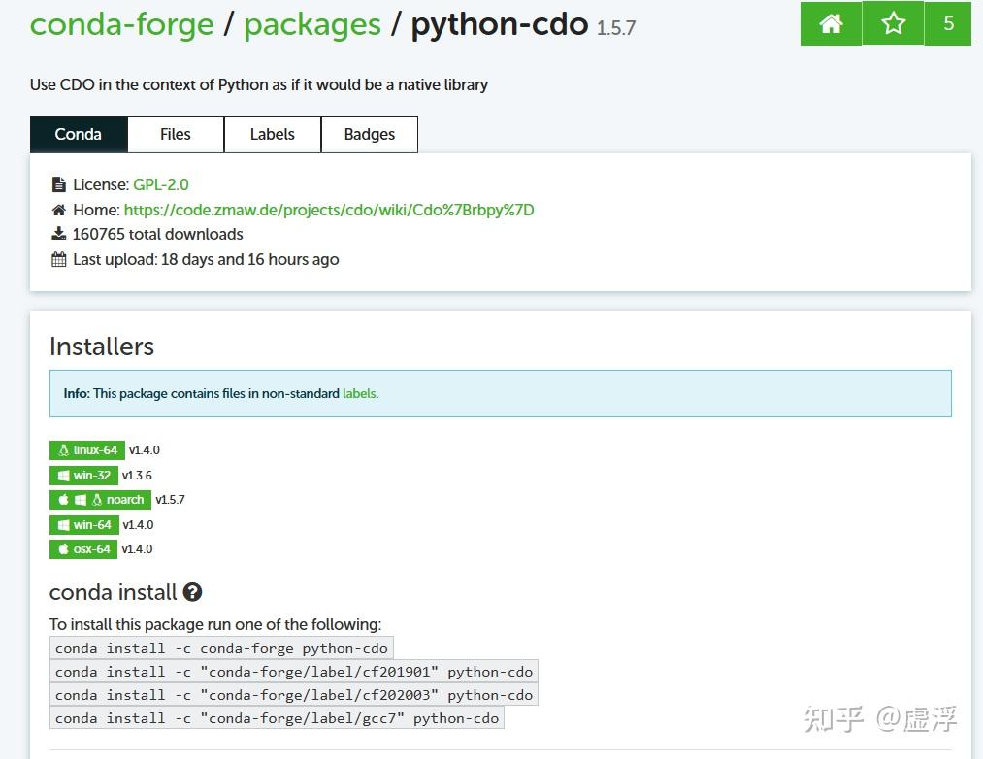Open the conda install help question mark
Image resolution: width=983 pixels, height=759 pixels.
tap(193, 592)
